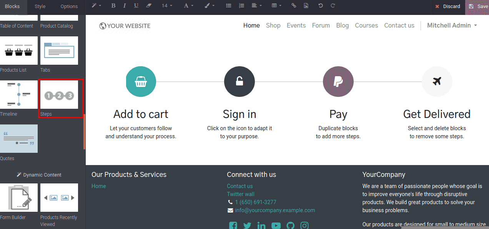The width and height of the screenshot is (489, 229).
Task: Toggle underline formatting
Action: tap(136, 6)
